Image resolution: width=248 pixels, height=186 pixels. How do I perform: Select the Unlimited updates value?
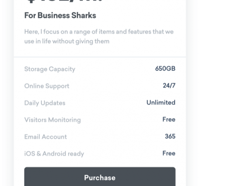pyautogui.click(x=161, y=103)
